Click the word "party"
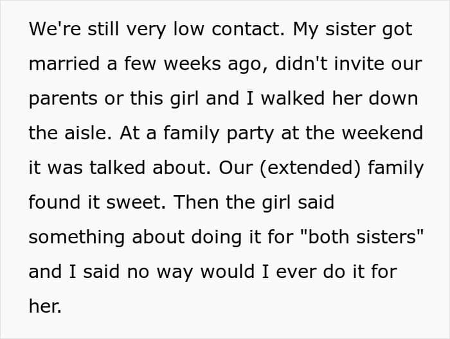Image resolution: width=450 pixels, height=339 pixels. click(x=250, y=134)
